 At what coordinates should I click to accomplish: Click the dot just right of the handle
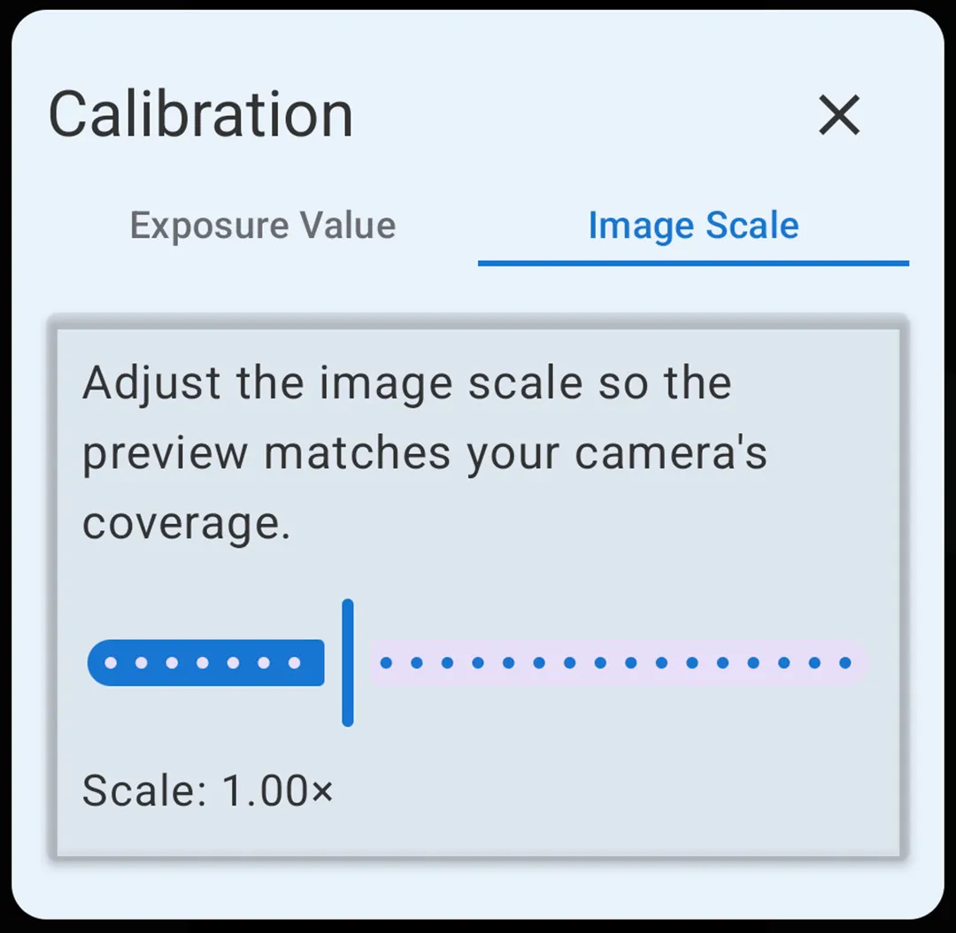384,662
